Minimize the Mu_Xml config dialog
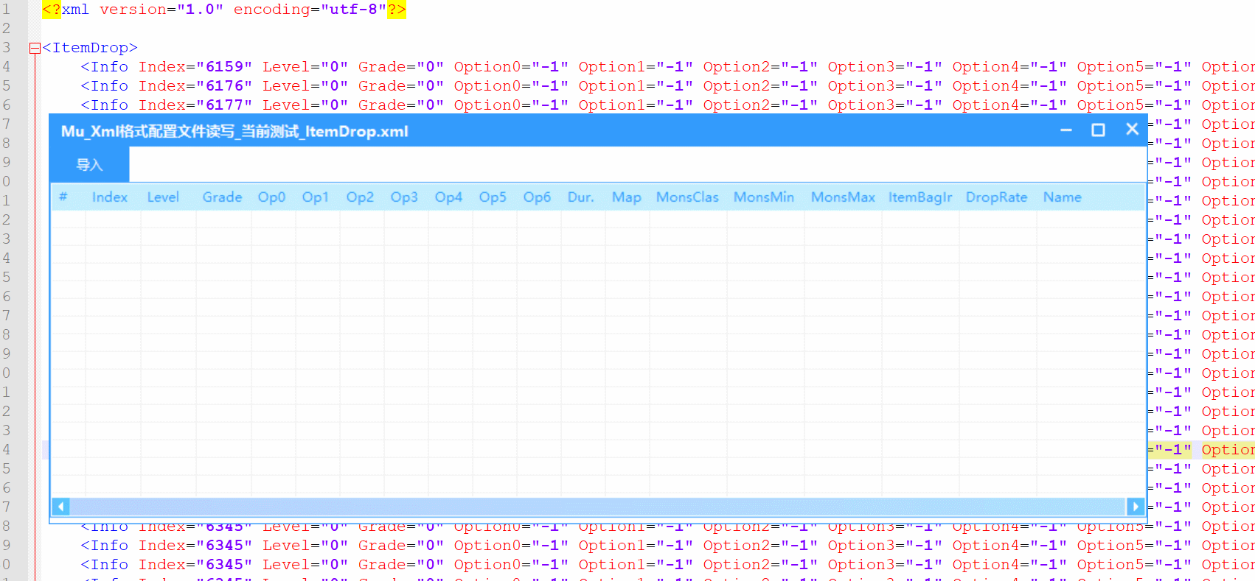Viewport: 1255px width, 581px height. pyautogui.click(x=1065, y=130)
